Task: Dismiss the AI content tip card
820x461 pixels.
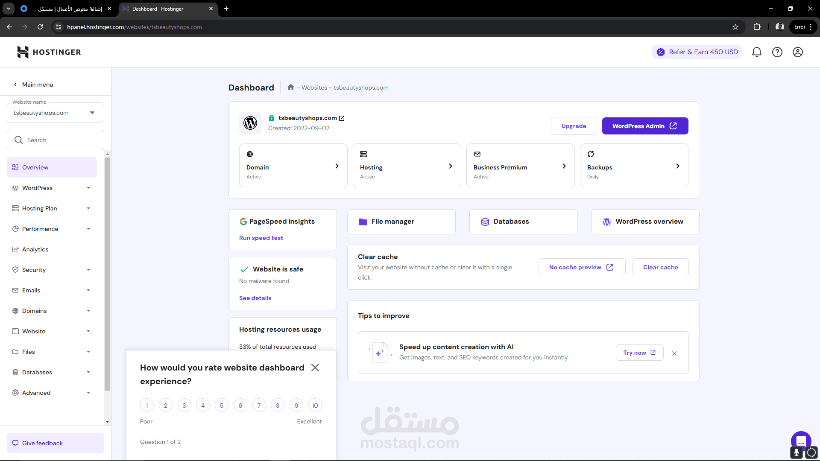Action: tap(674, 353)
